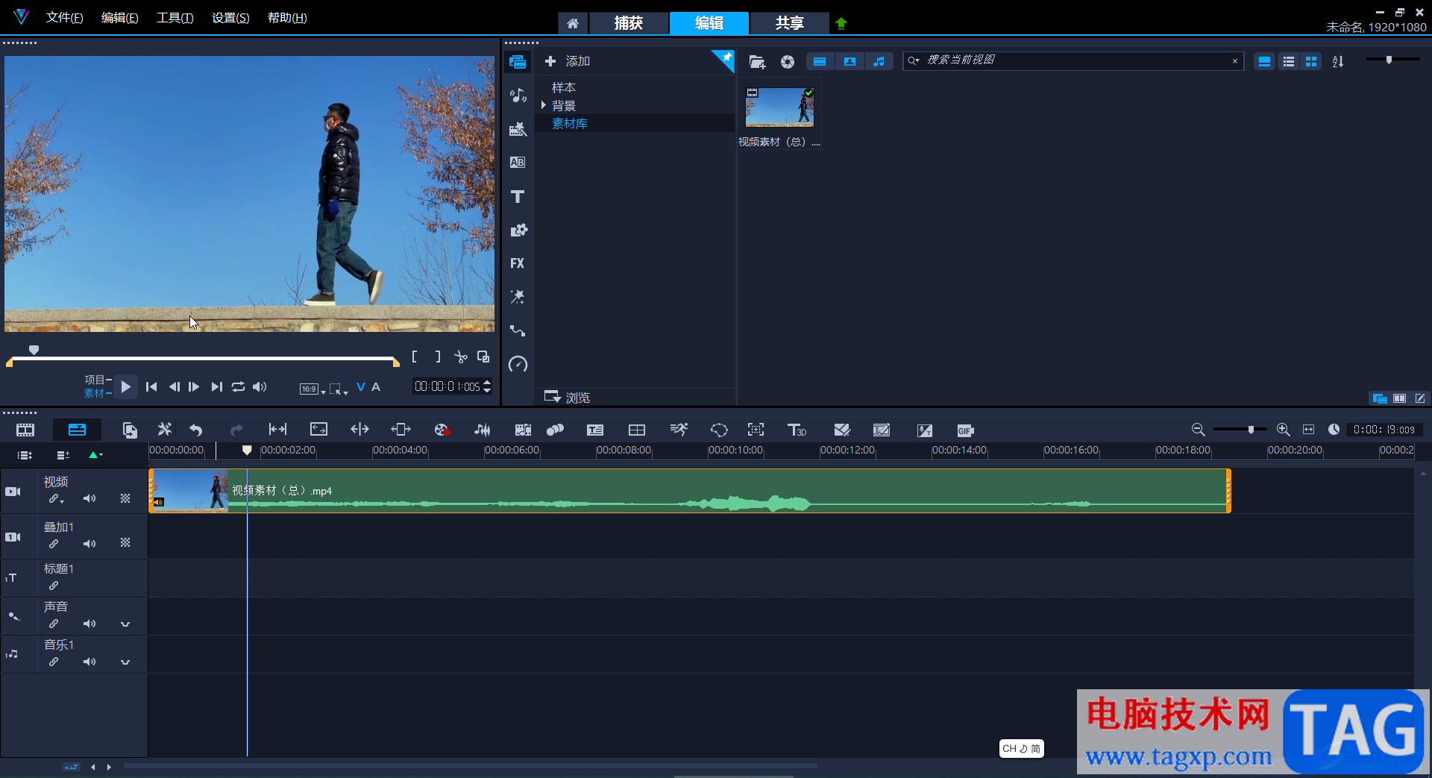Open the GIF creator icon
Image resolution: width=1432 pixels, height=778 pixels.
[965, 430]
